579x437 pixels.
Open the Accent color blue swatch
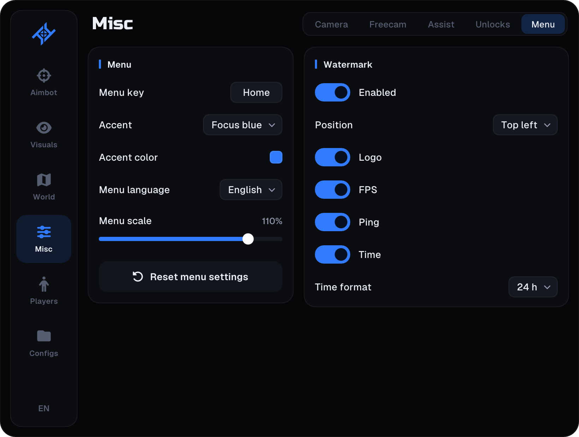click(276, 157)
